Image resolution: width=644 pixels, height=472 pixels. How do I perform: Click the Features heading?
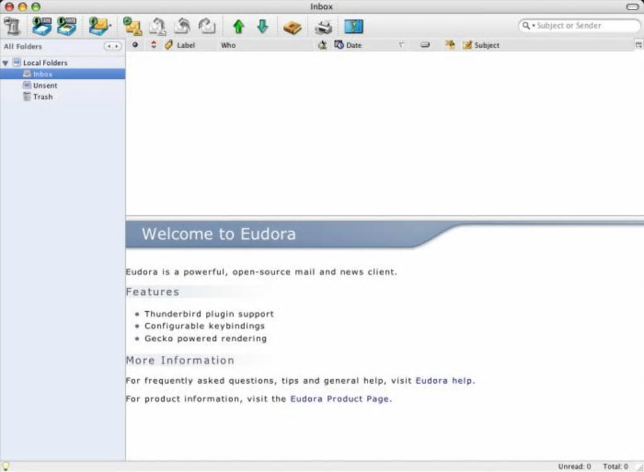click(152, 292)
